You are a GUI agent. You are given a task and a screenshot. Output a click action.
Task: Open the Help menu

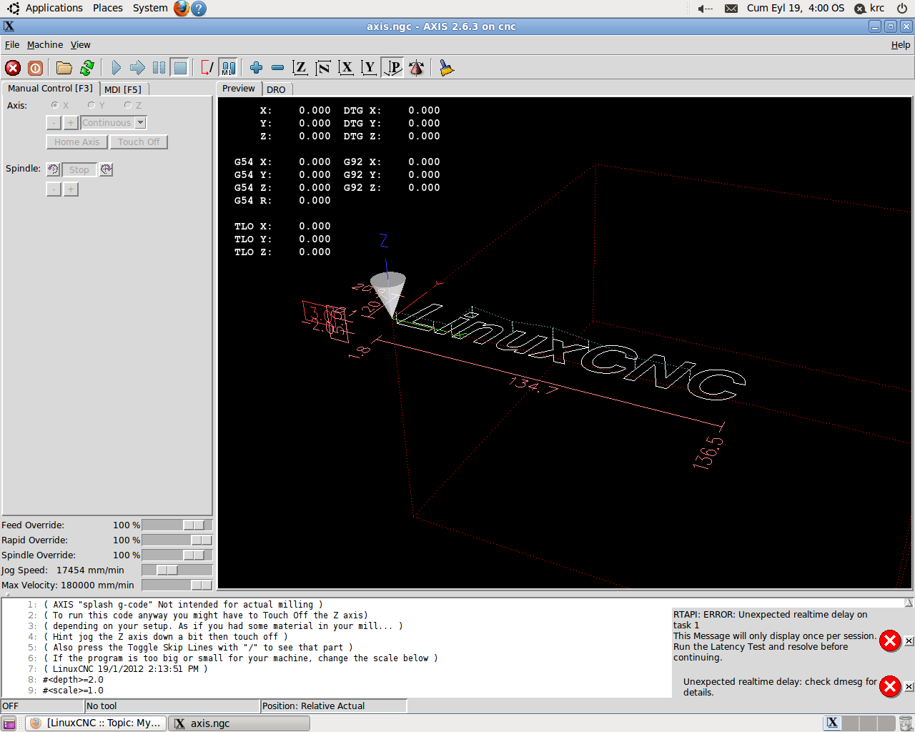[x=901, y=44]
